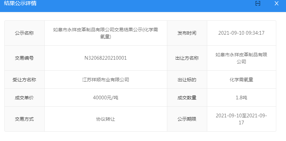Screen dimensions: 286x141
Task: Select the value 协议转让
Action: [x=106, y=119]
